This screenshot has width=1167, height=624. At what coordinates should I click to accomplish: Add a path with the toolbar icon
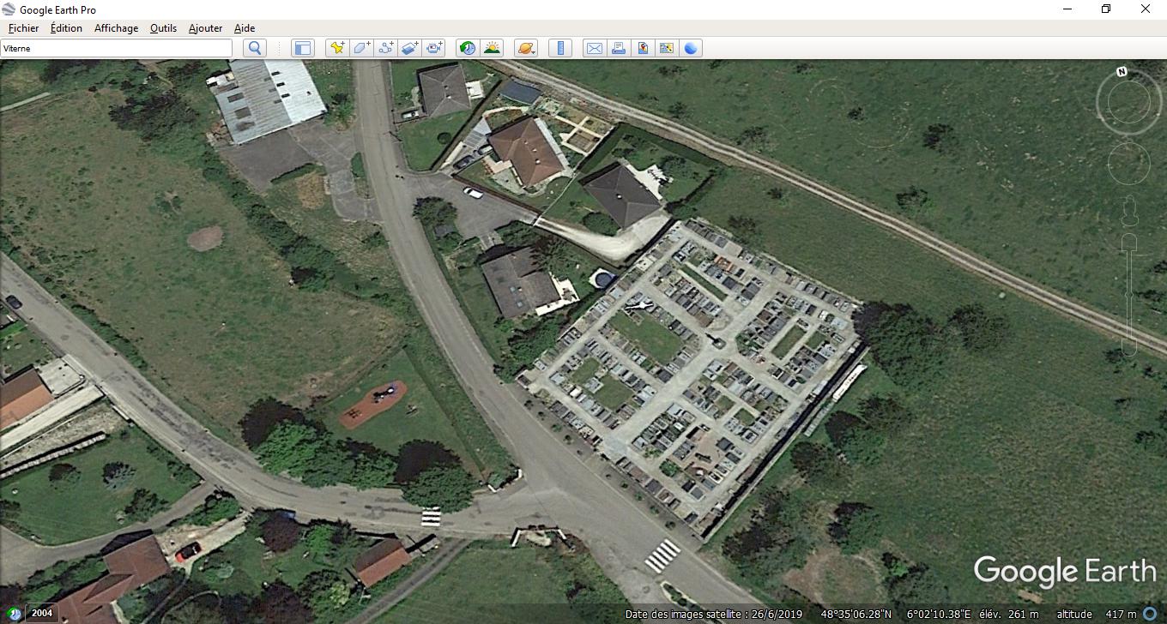coord(386,48)
